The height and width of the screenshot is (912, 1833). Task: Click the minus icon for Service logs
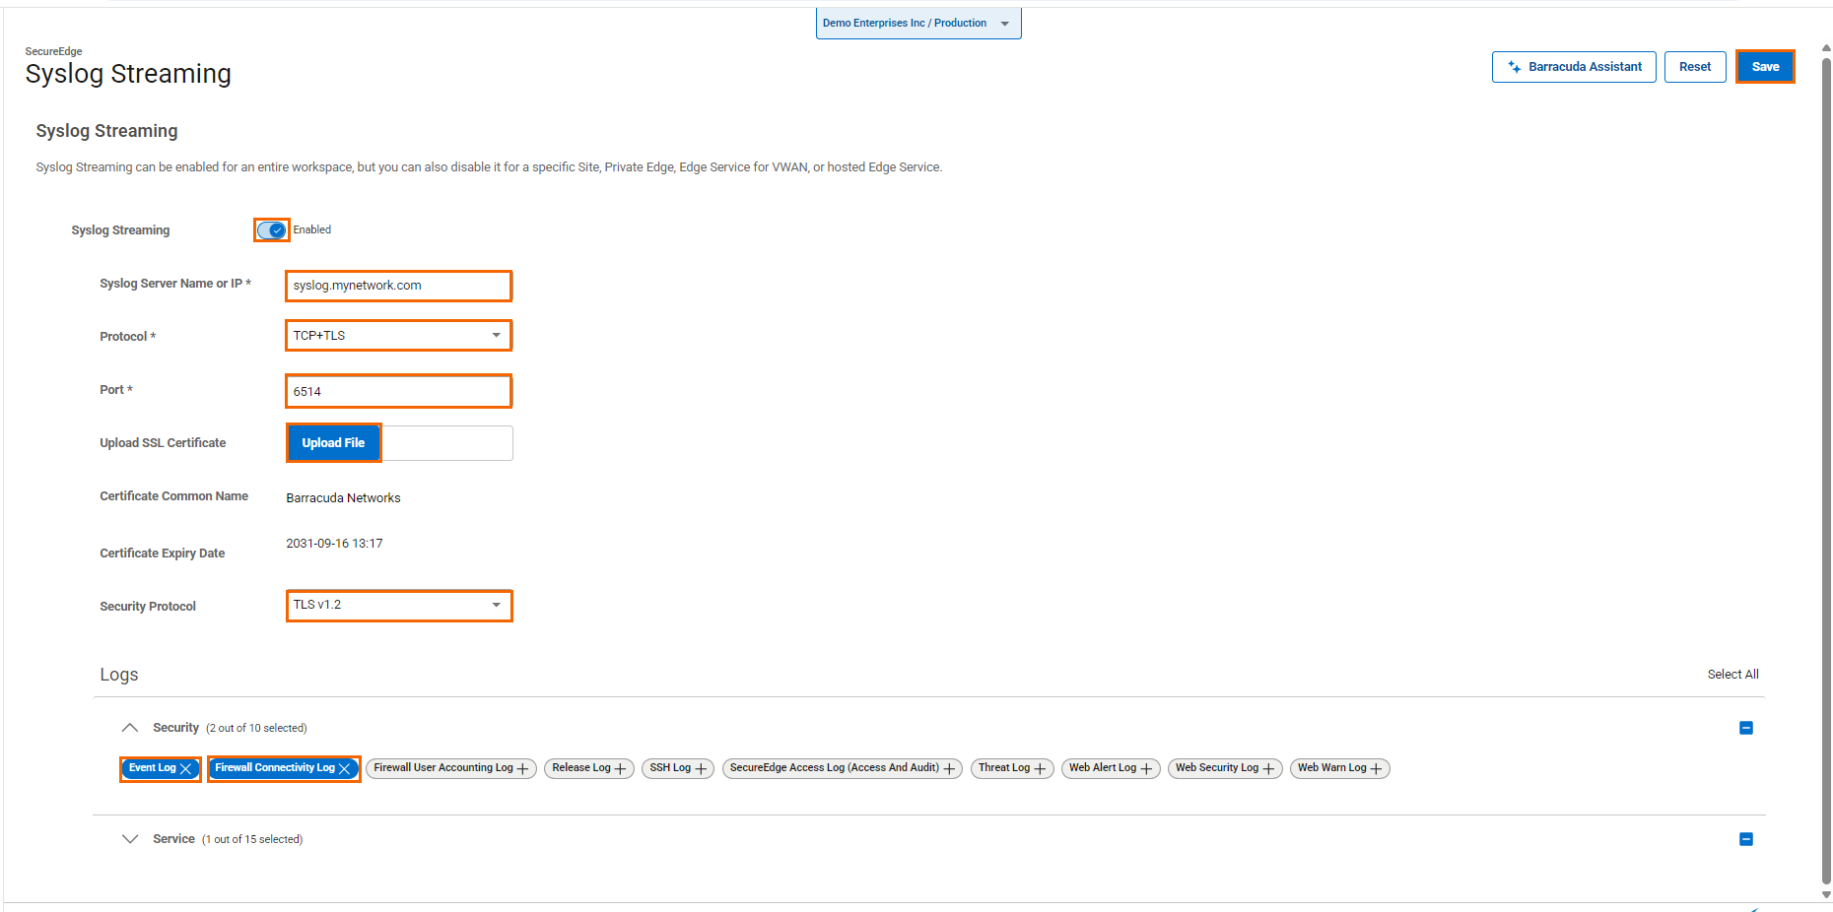tap(1746, 838)
